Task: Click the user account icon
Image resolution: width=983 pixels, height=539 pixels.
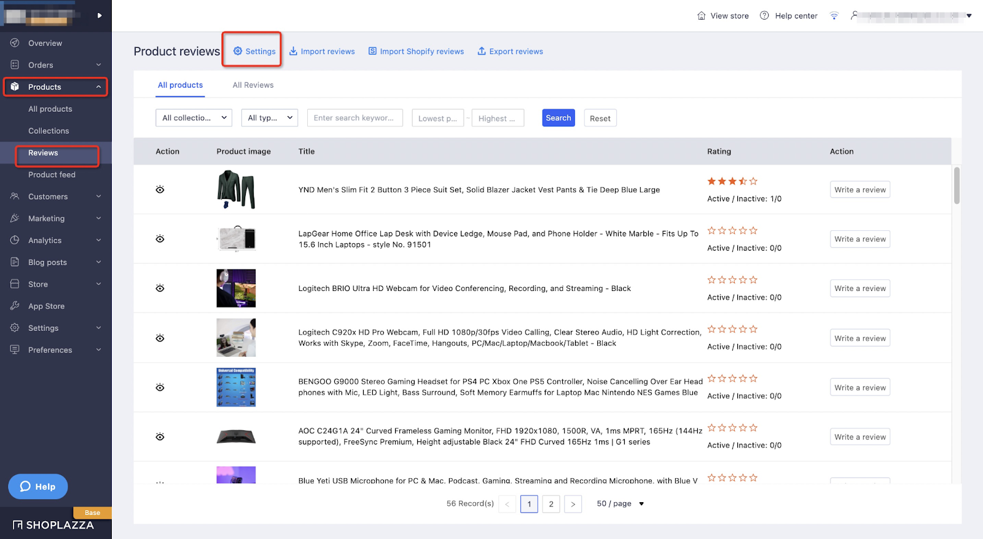Action: [854, 15]
